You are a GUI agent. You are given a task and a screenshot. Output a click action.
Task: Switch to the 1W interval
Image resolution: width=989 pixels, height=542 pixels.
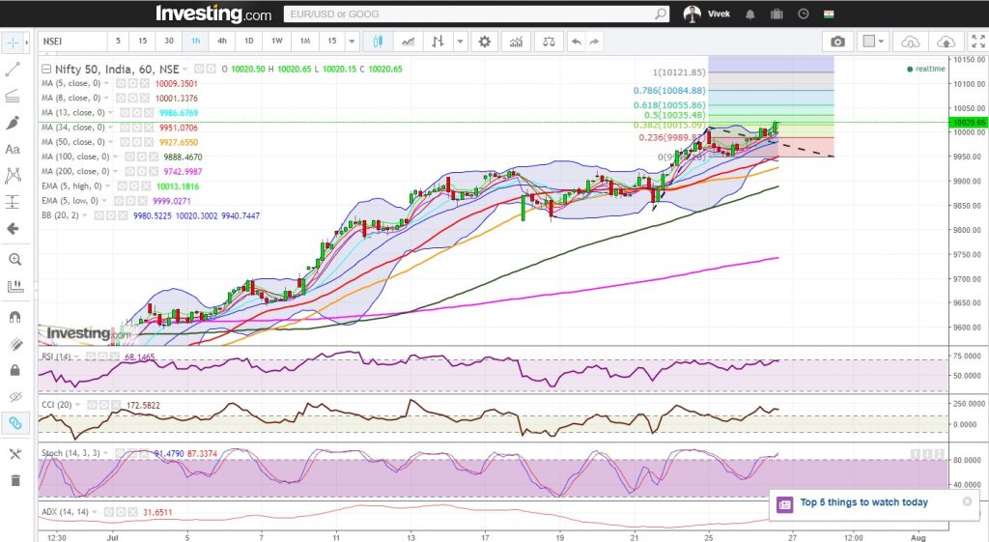click(277, 41)
